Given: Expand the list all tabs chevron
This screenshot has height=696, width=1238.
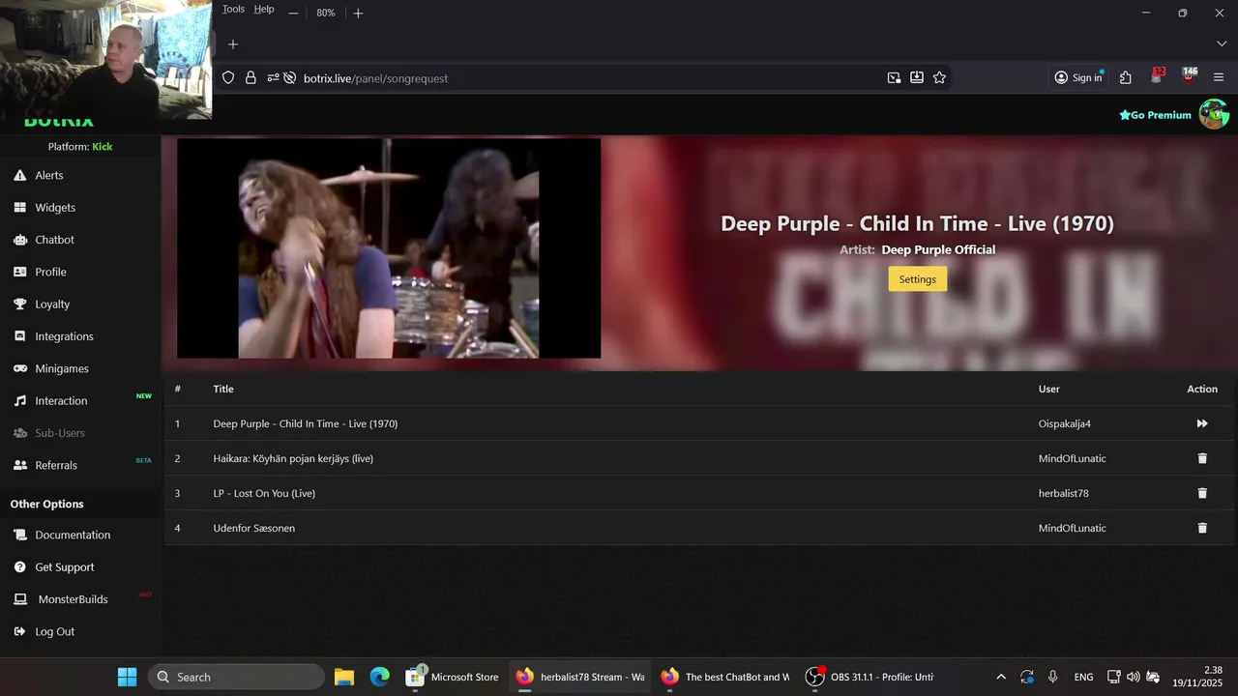Looking at the screenshot, I should 1221,44.
